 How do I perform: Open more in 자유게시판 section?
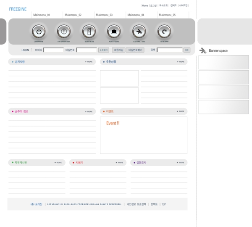[x=58, y=163]
